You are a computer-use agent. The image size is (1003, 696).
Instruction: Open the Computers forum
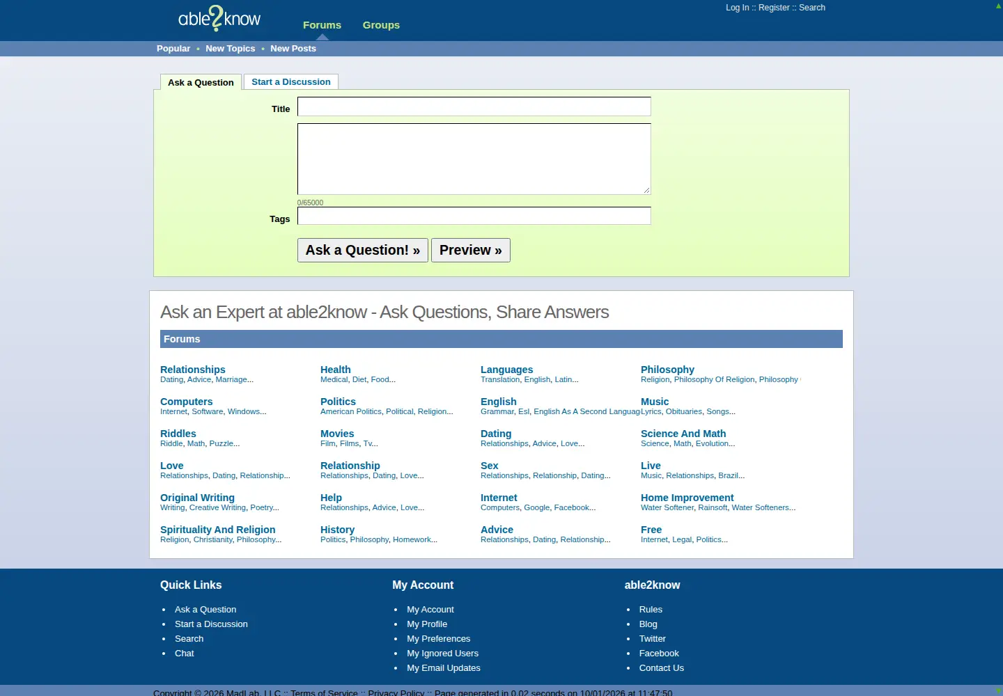pos(187,402)
